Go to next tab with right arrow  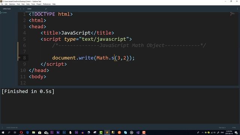[x=24, y=9]
